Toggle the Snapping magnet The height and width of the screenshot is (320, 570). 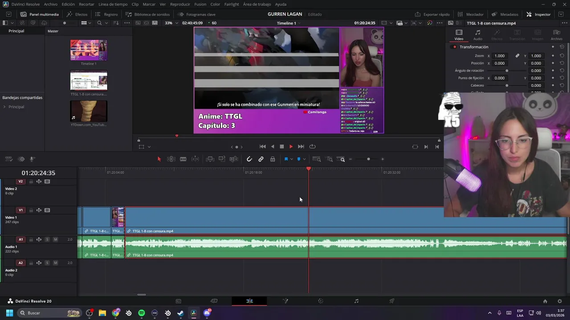pos(249,159)
